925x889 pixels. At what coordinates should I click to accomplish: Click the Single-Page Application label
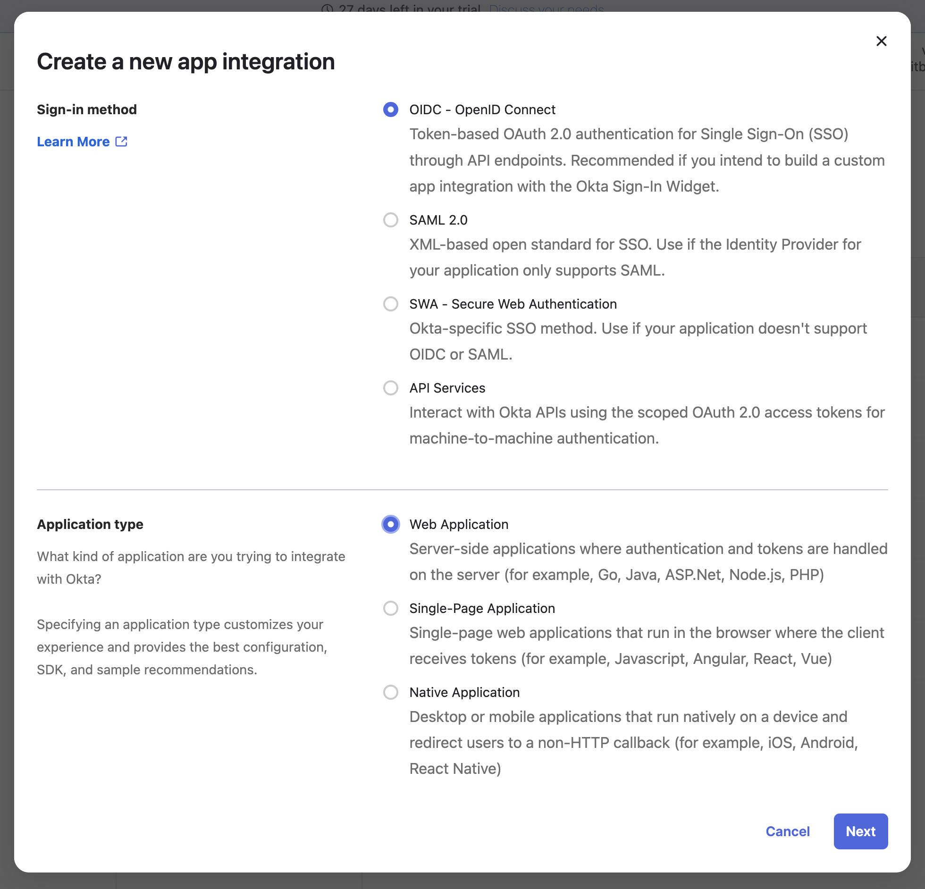(x=482, y=609)
